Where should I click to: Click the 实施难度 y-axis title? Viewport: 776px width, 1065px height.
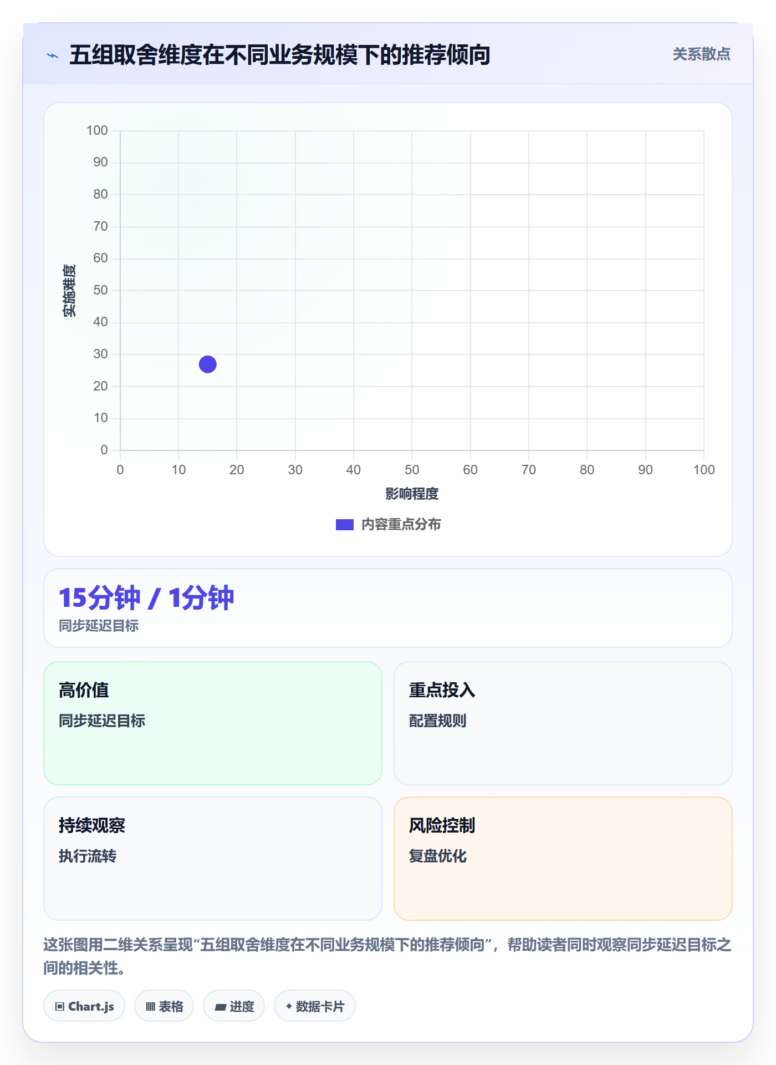point(69,291)
